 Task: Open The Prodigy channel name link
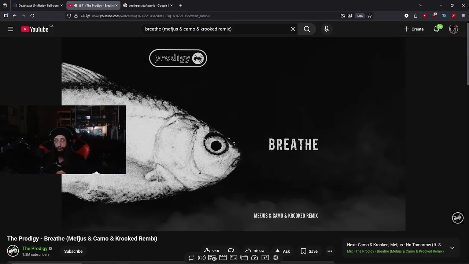[x=35, y=248]
